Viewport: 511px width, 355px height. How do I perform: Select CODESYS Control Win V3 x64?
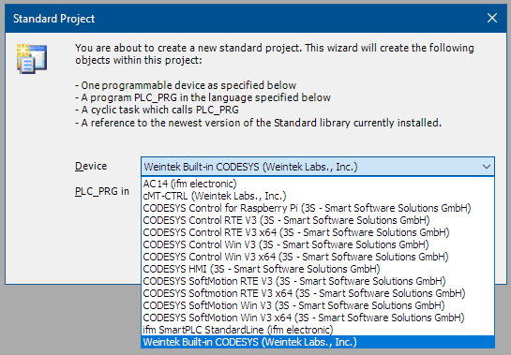pyautogui.click(x=318, y=257)
